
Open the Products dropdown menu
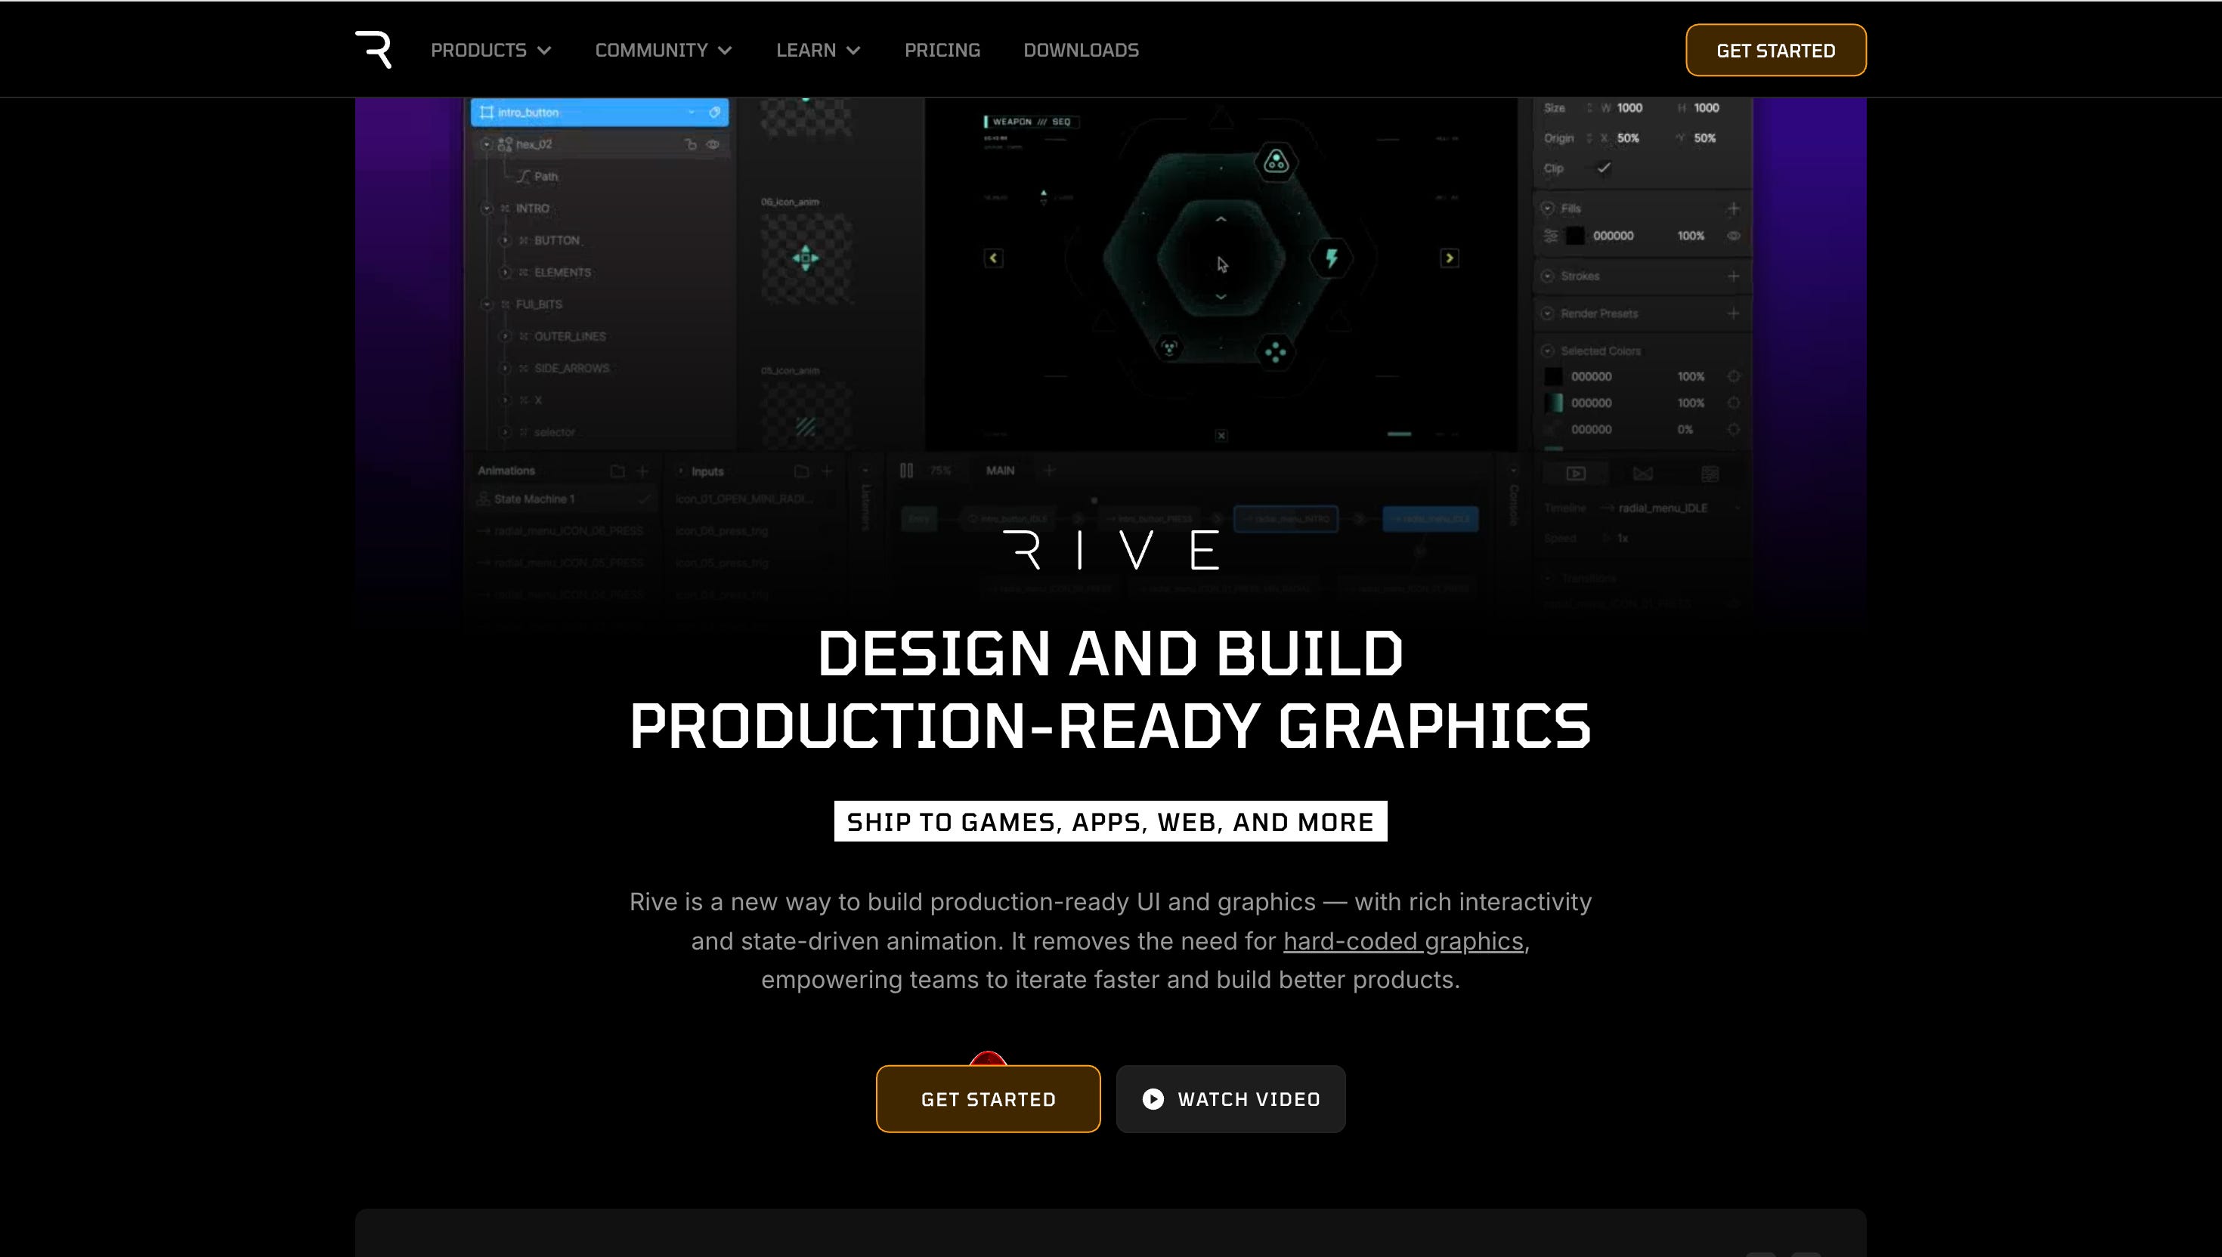[491, 50]
